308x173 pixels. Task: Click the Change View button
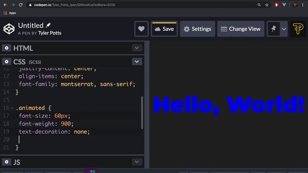[241, 29]
